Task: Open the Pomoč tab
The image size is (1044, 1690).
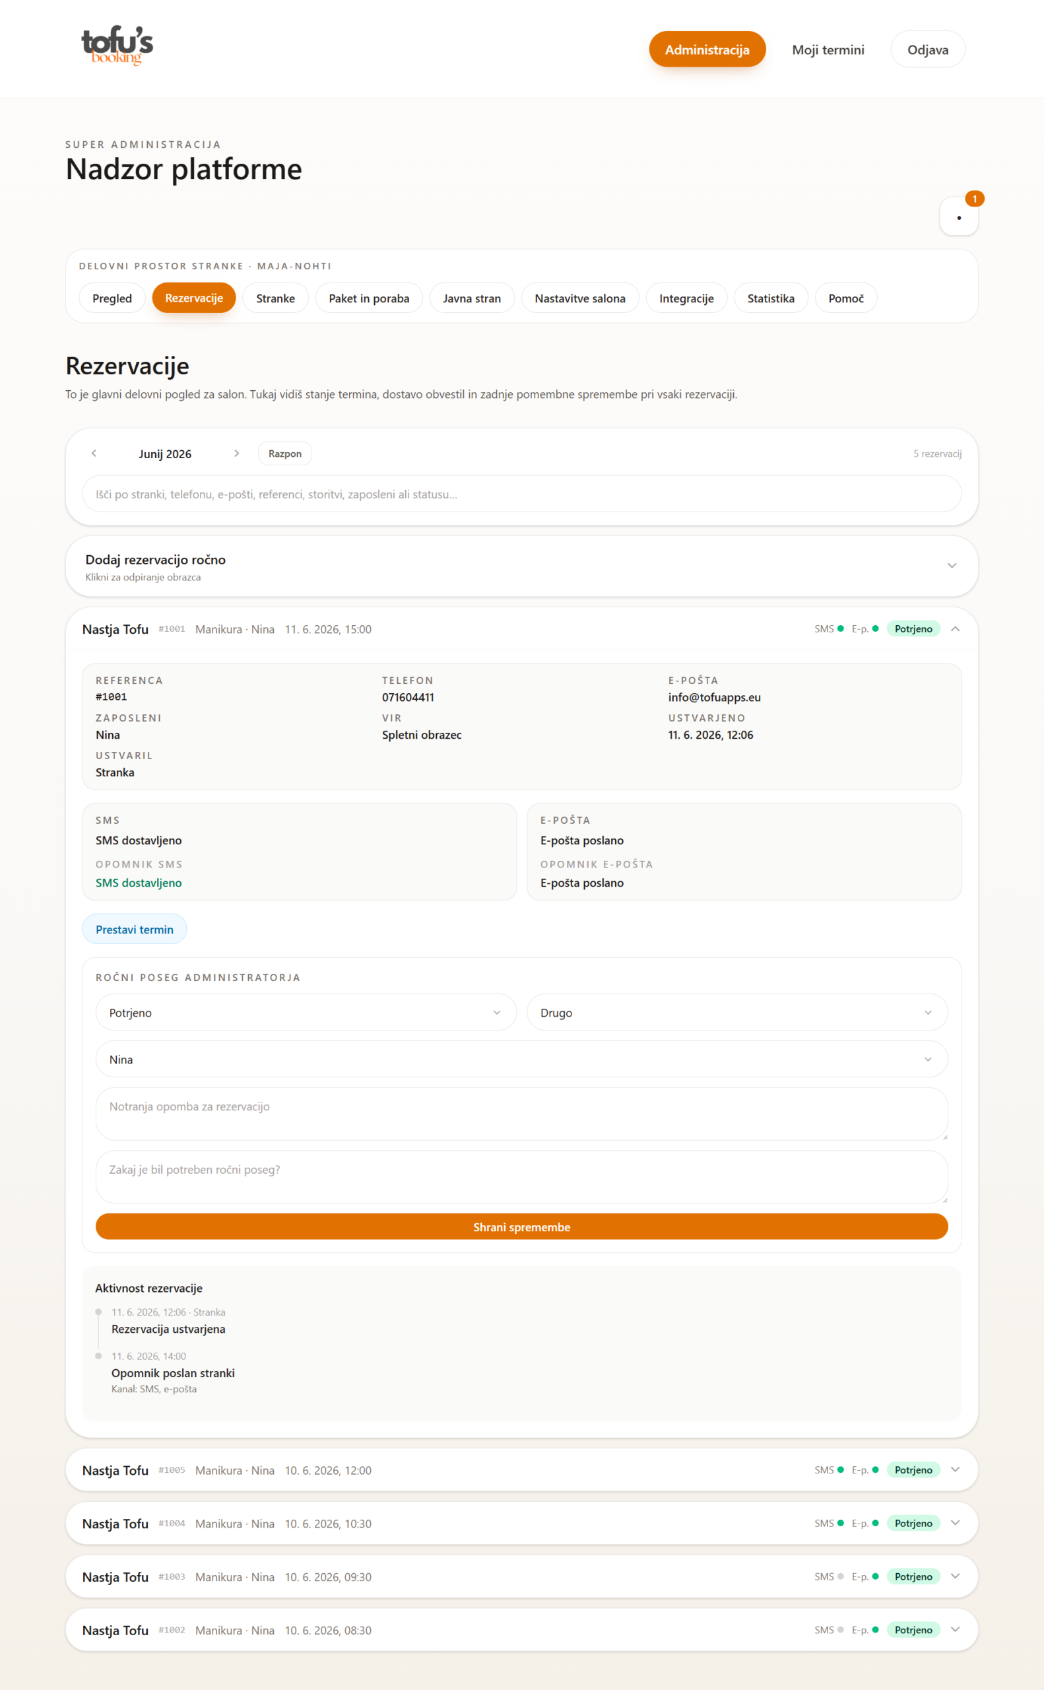Action: coord(846,298)
